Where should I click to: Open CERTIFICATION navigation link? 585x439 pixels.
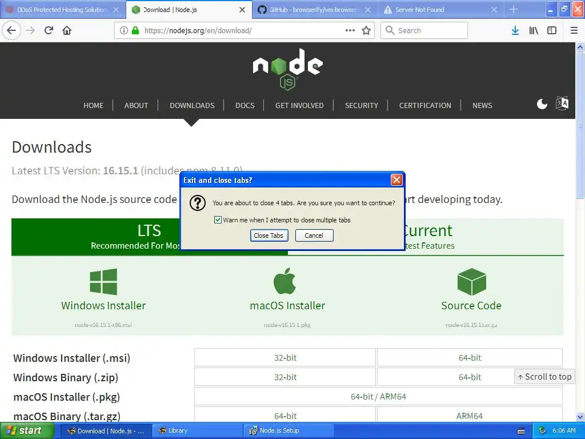click(x=425, y=106)
